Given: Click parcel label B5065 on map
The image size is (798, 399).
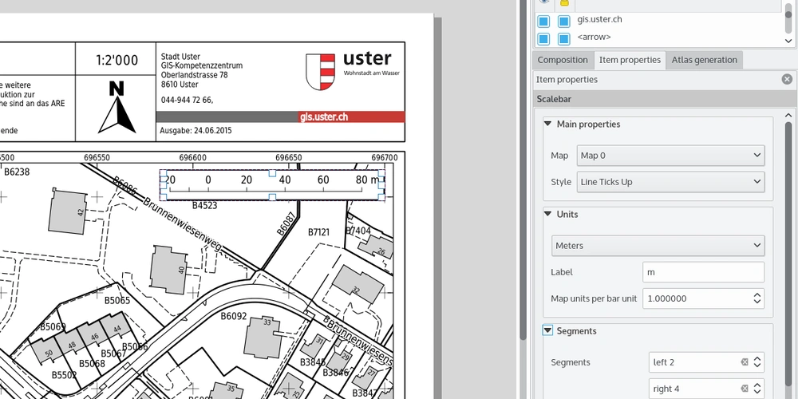Looking at the screenshot, I should (x=117, y=300).
